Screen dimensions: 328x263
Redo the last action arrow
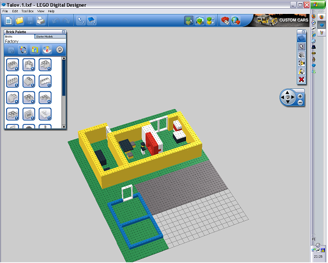(66, 21)
